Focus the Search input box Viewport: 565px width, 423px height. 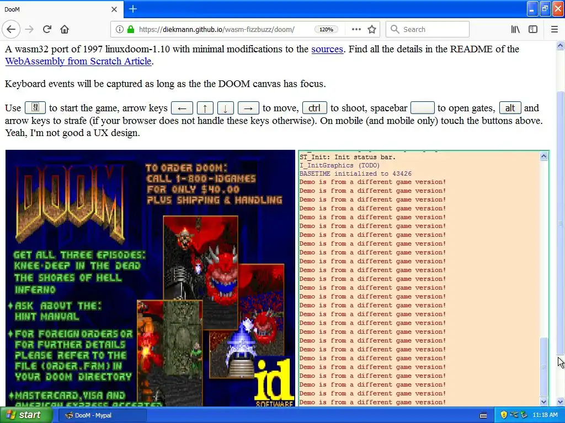pyautogui.click(x=428, y=29)
